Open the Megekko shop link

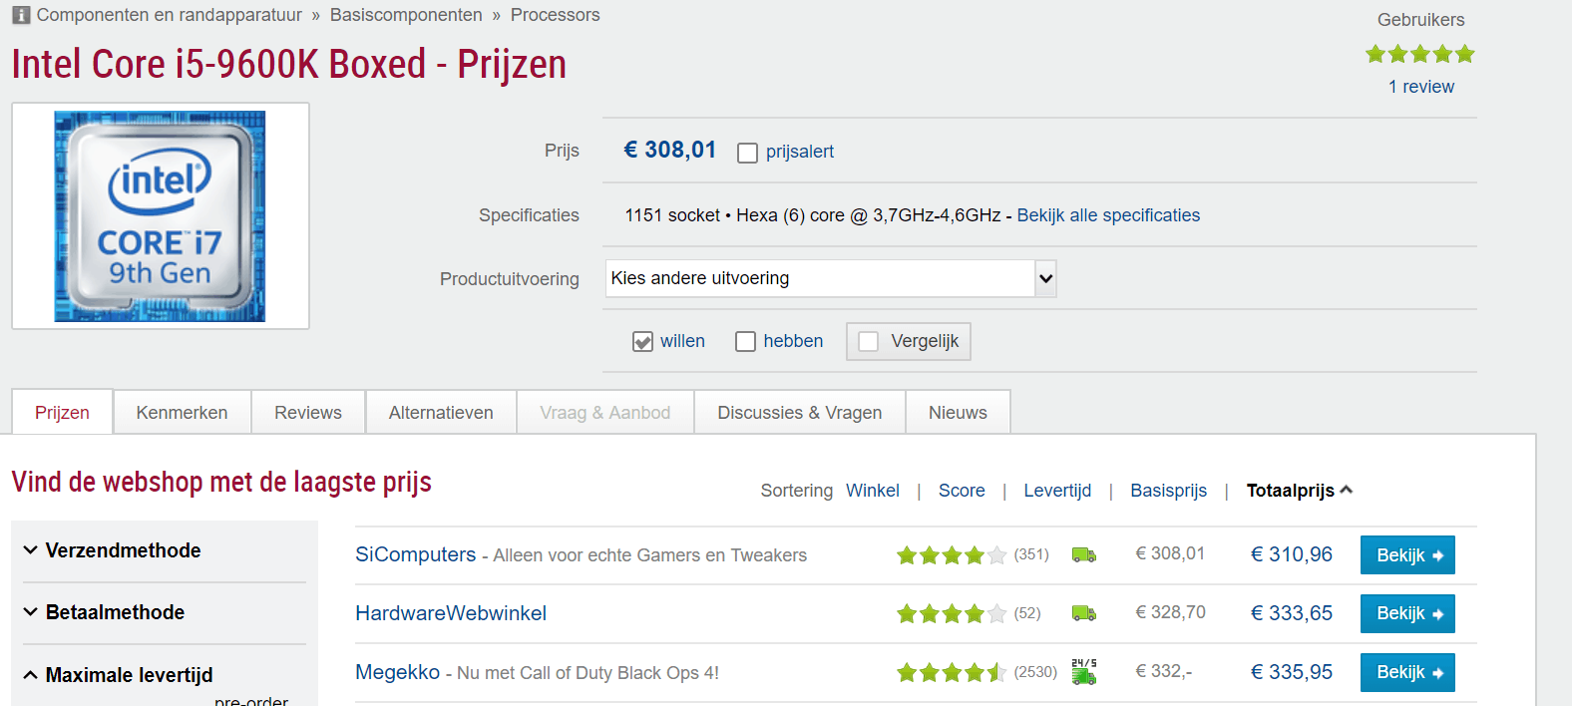coord(398,672)
